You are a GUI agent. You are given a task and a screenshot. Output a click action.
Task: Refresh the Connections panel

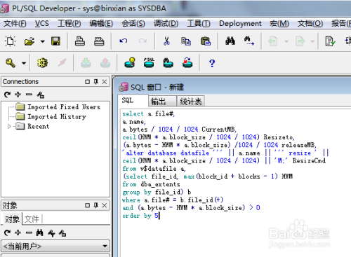pos(7,95)
